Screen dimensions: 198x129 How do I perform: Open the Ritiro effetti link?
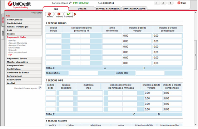point(14,48)
